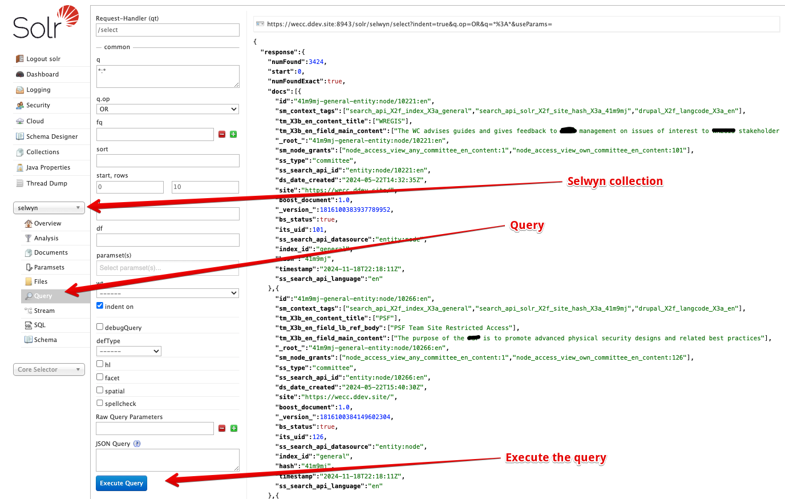Click the fq filter query field

point(155,134)
